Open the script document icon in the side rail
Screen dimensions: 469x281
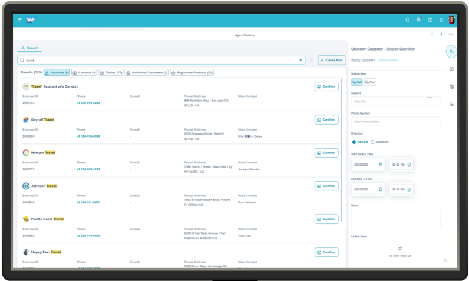452,87
